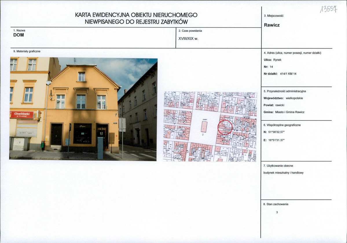Click the subtitle 'NIEWPISANEGO DO REJESTRU ZABYTKÓW'

136,22
